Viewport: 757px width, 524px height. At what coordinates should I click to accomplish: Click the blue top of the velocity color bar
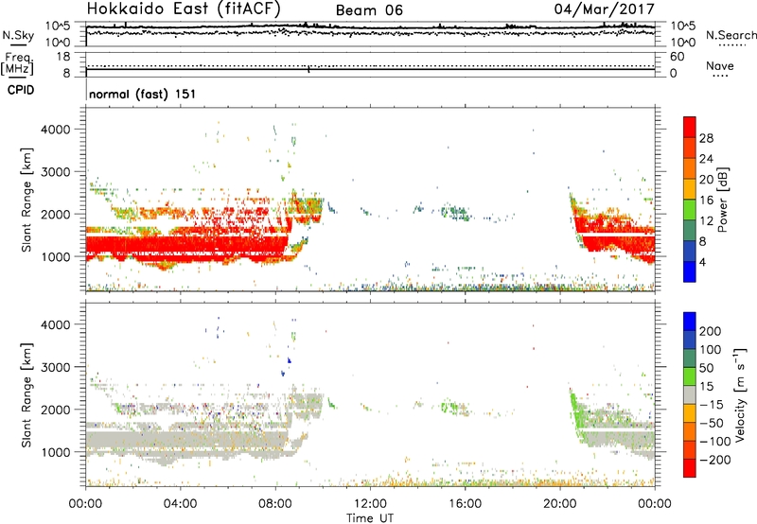(690, 322)
